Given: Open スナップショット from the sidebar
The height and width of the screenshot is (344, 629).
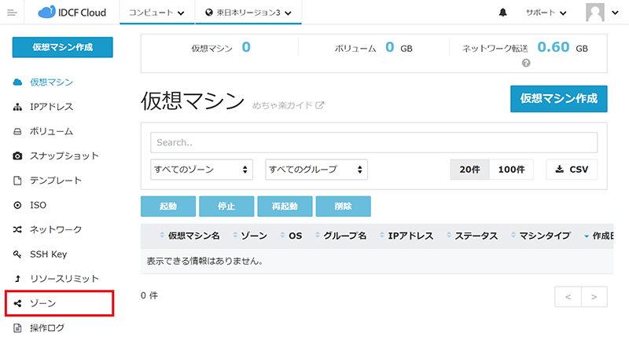Looking at the screenshot, I should (x=64, y=156).
